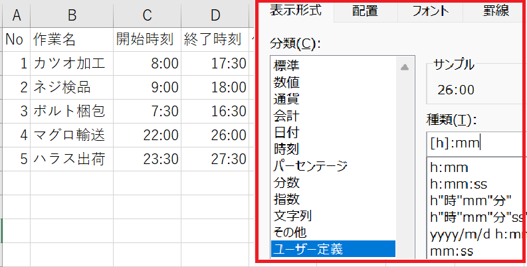
Task: Pick the 時刻 category
Action: pos(286,149)
